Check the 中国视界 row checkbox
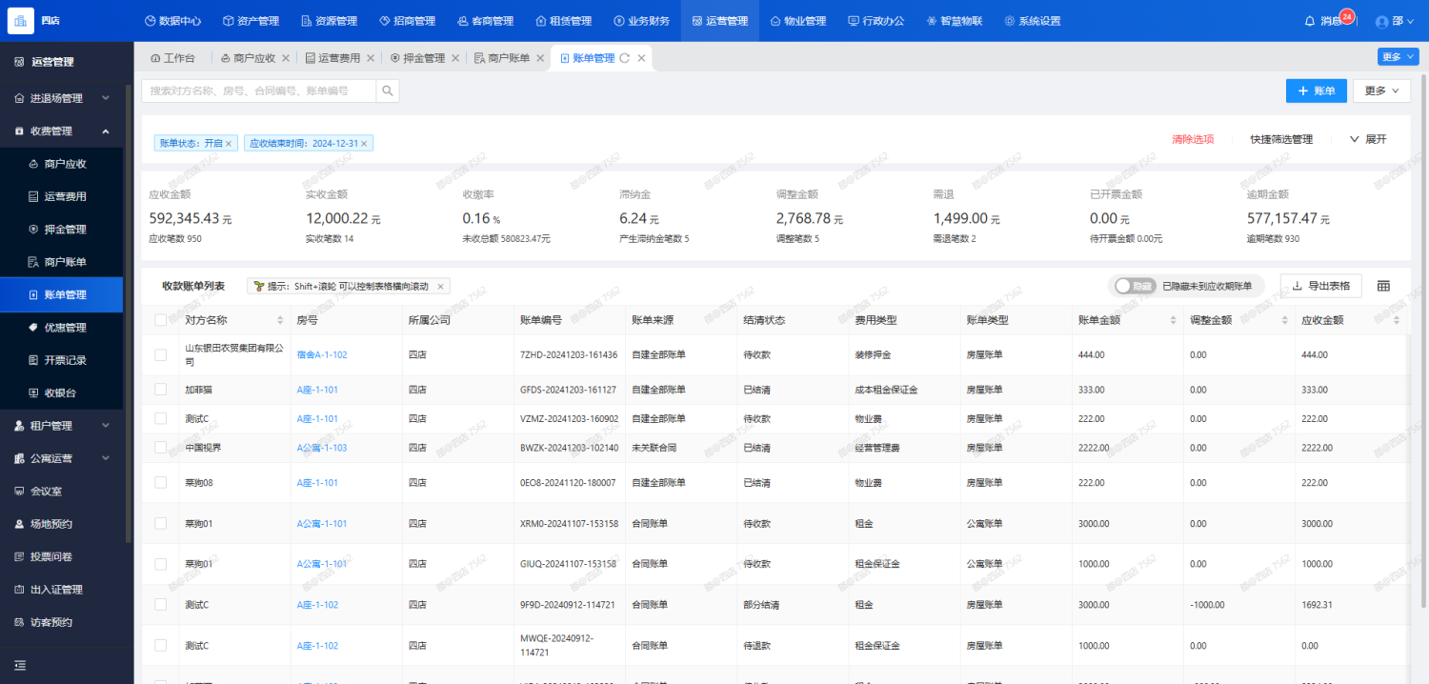Screen dimensions: 1429x684 pos(160,447)
